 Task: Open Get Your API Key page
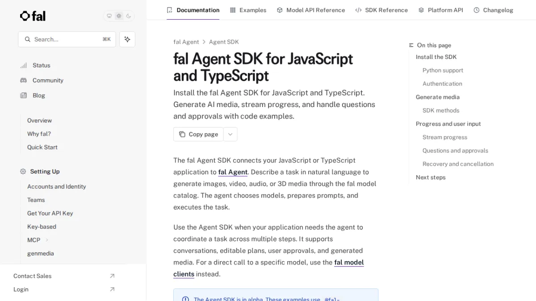(x=50, y=213)
